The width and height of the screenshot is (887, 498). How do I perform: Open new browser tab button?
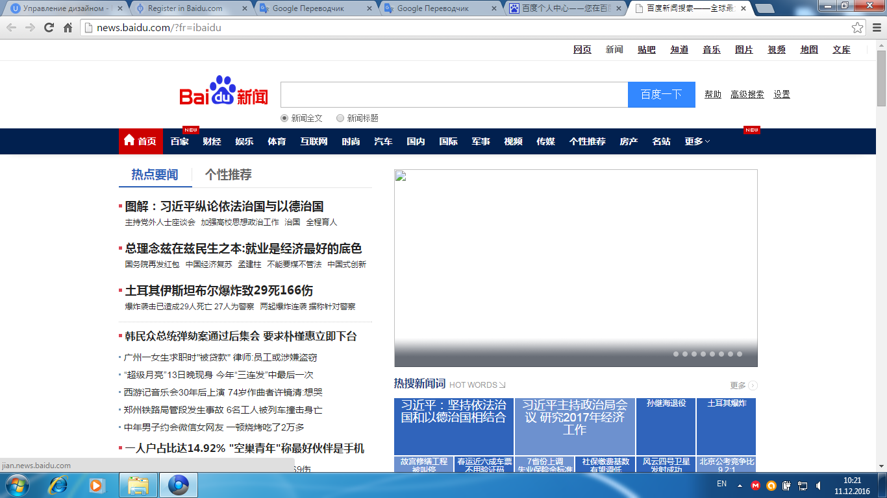(765, 8)
